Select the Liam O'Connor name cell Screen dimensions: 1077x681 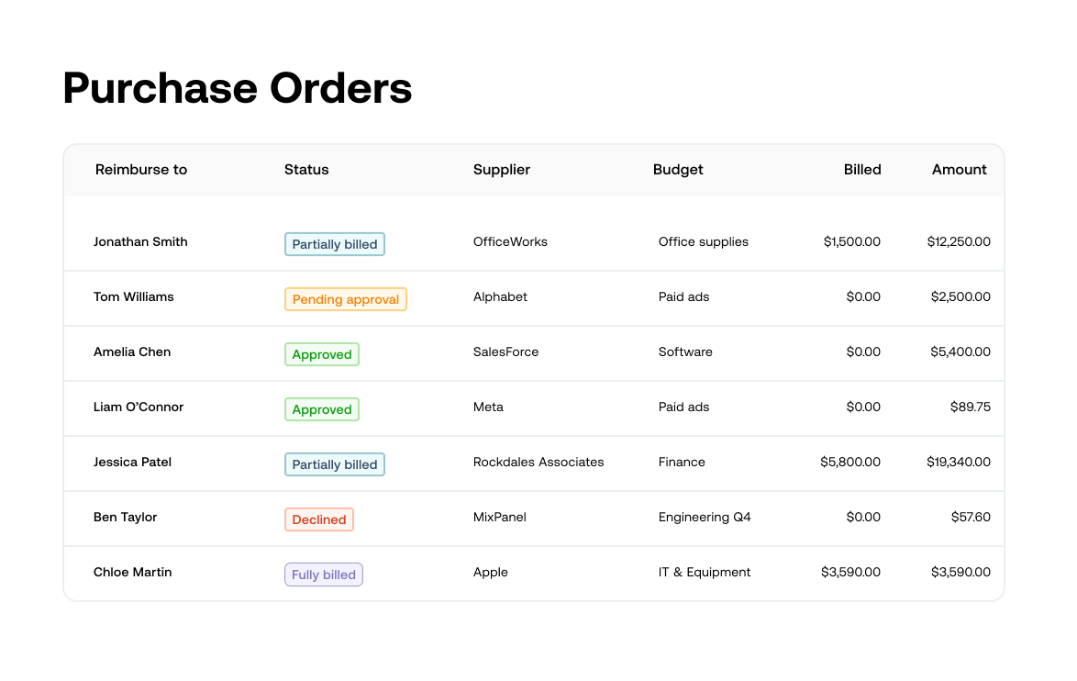click(138, 407)
